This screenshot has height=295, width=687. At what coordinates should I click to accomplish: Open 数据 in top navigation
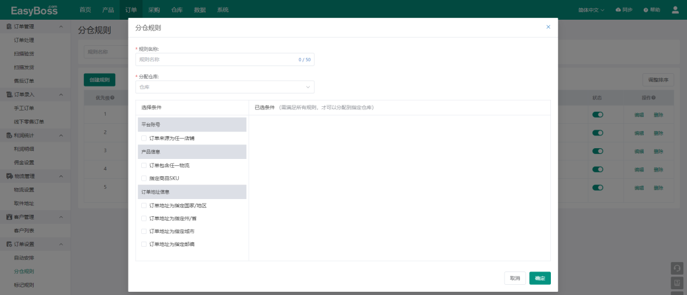click(x=199, y=10)
